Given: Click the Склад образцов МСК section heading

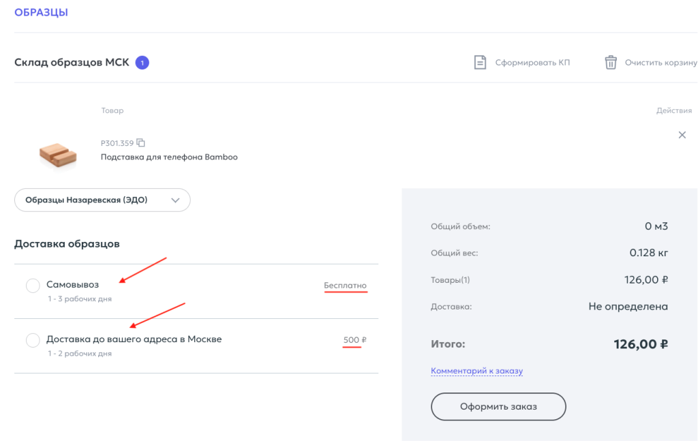Looking at the screenshot, I should (x=72, y=63).
